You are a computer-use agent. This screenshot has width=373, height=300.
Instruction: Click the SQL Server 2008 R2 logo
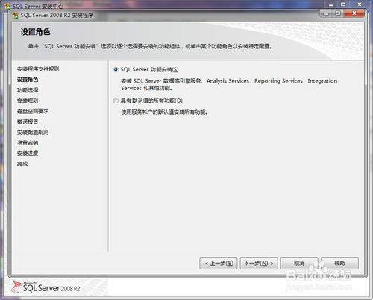pos(46,287)
